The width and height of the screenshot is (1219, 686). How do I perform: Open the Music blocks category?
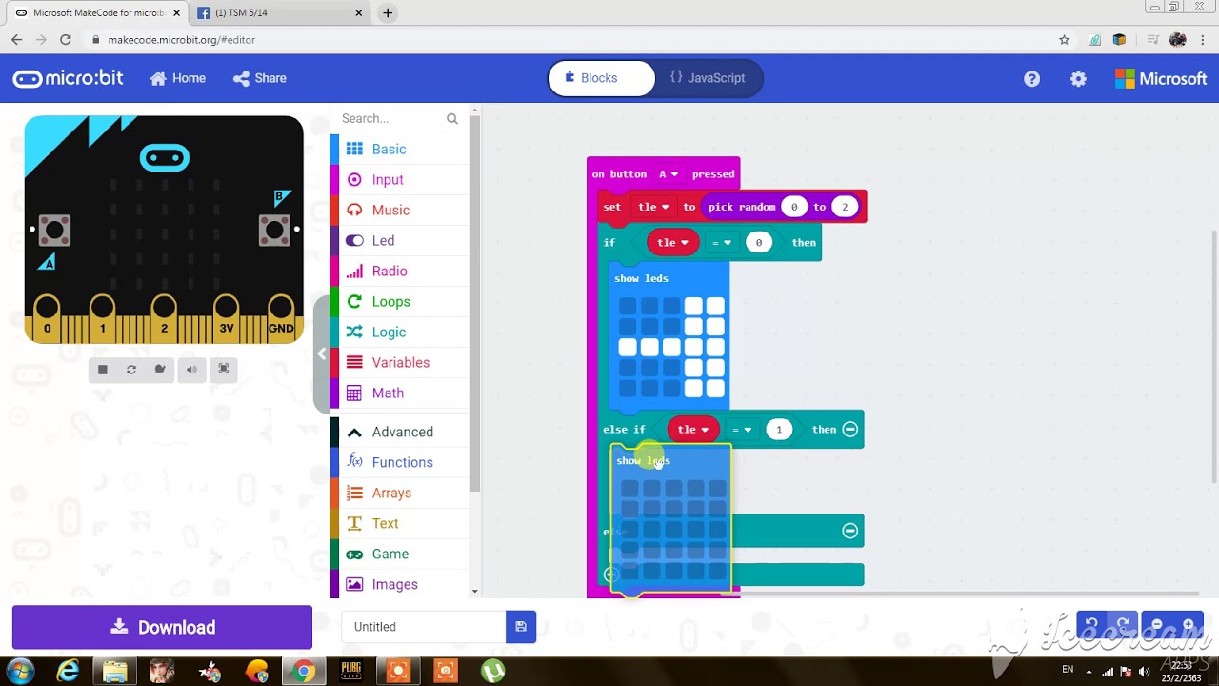[400, 210]
